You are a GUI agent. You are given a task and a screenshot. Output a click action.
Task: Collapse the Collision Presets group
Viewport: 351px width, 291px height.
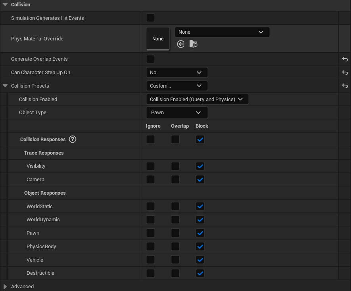(5, 85)
